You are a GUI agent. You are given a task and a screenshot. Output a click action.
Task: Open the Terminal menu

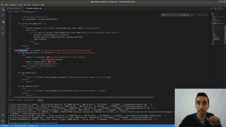35,5
